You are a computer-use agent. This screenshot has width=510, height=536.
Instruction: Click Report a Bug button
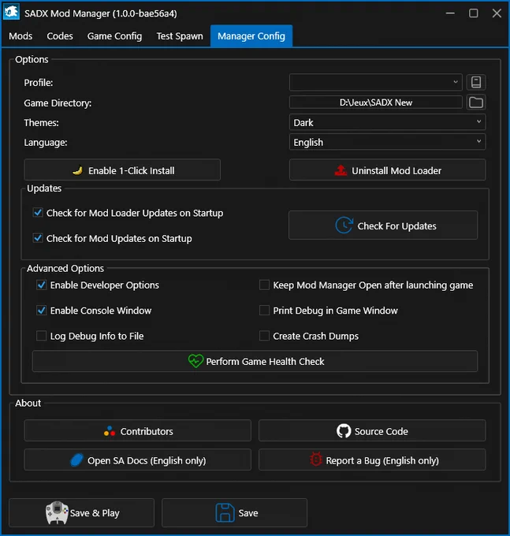(372, 460)
